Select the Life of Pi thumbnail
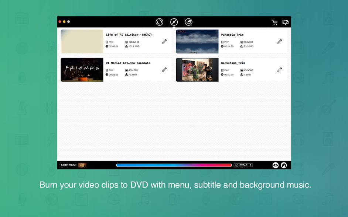 82,41
